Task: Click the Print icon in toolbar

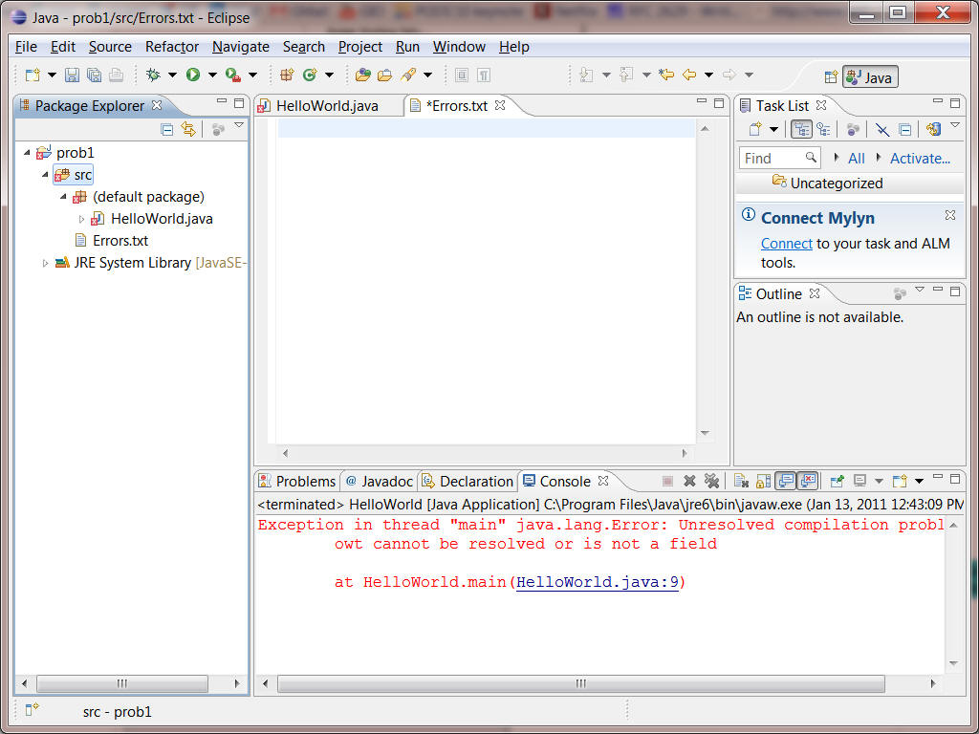Action: 116,75
